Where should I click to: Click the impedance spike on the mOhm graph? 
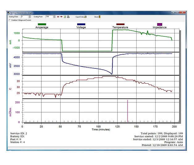tap(128, 111)
